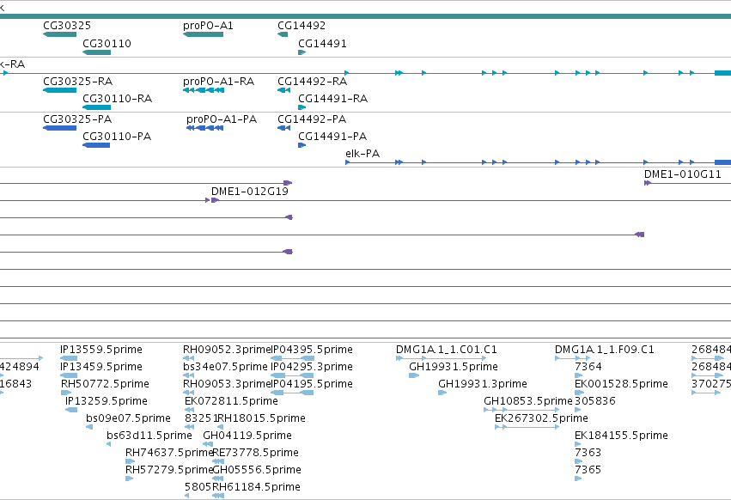This screenshot has width=731, height=500.
Task: Click the RH09053.3prime EST label
Action: [x=228, y=384]
